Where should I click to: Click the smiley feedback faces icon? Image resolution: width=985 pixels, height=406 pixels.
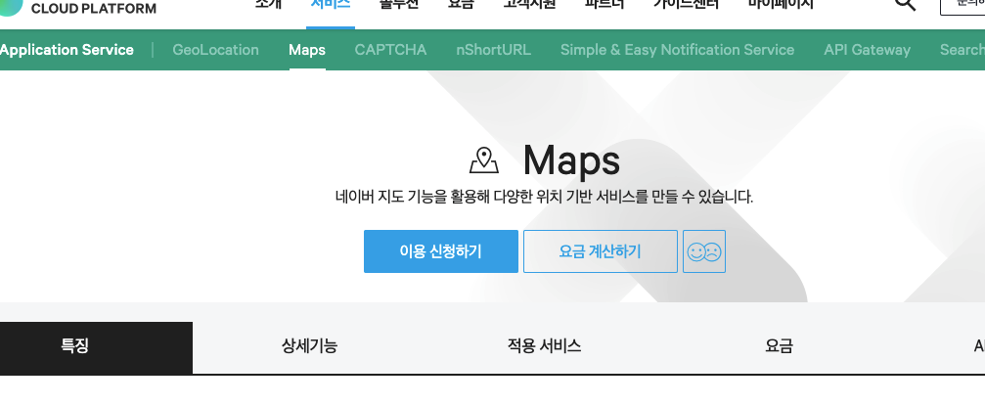pos(704,251)
